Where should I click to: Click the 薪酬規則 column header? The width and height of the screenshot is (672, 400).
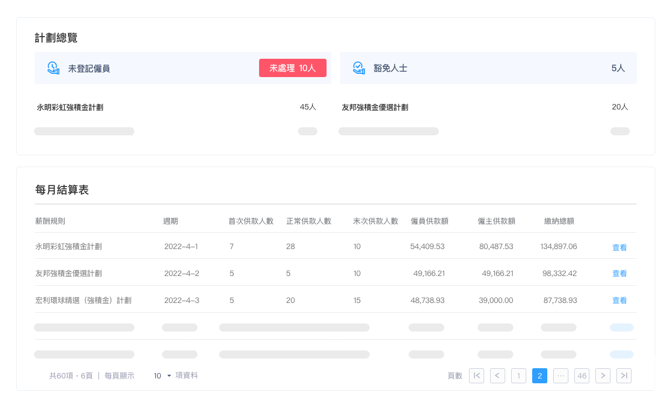coord(50,221)
